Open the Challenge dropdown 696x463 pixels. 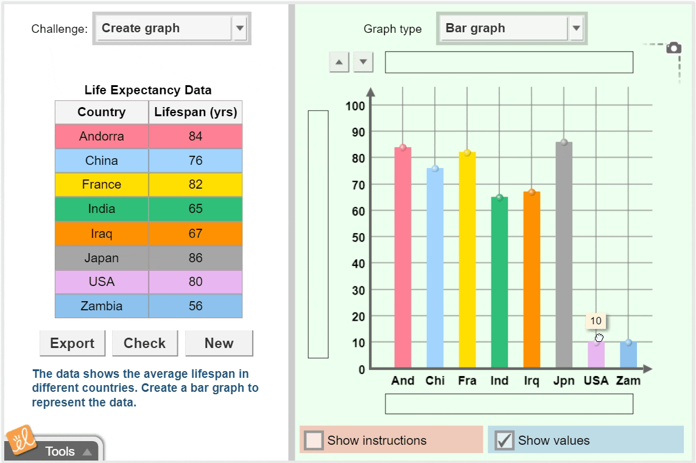point(240,28)
